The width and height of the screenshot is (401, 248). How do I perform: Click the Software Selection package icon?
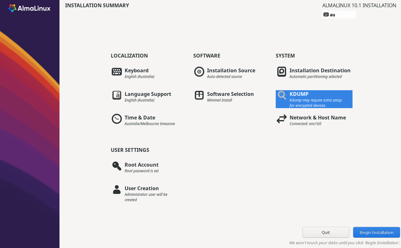click(199, 95)
